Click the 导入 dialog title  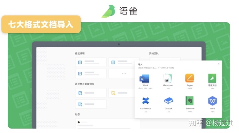[140, 65]
